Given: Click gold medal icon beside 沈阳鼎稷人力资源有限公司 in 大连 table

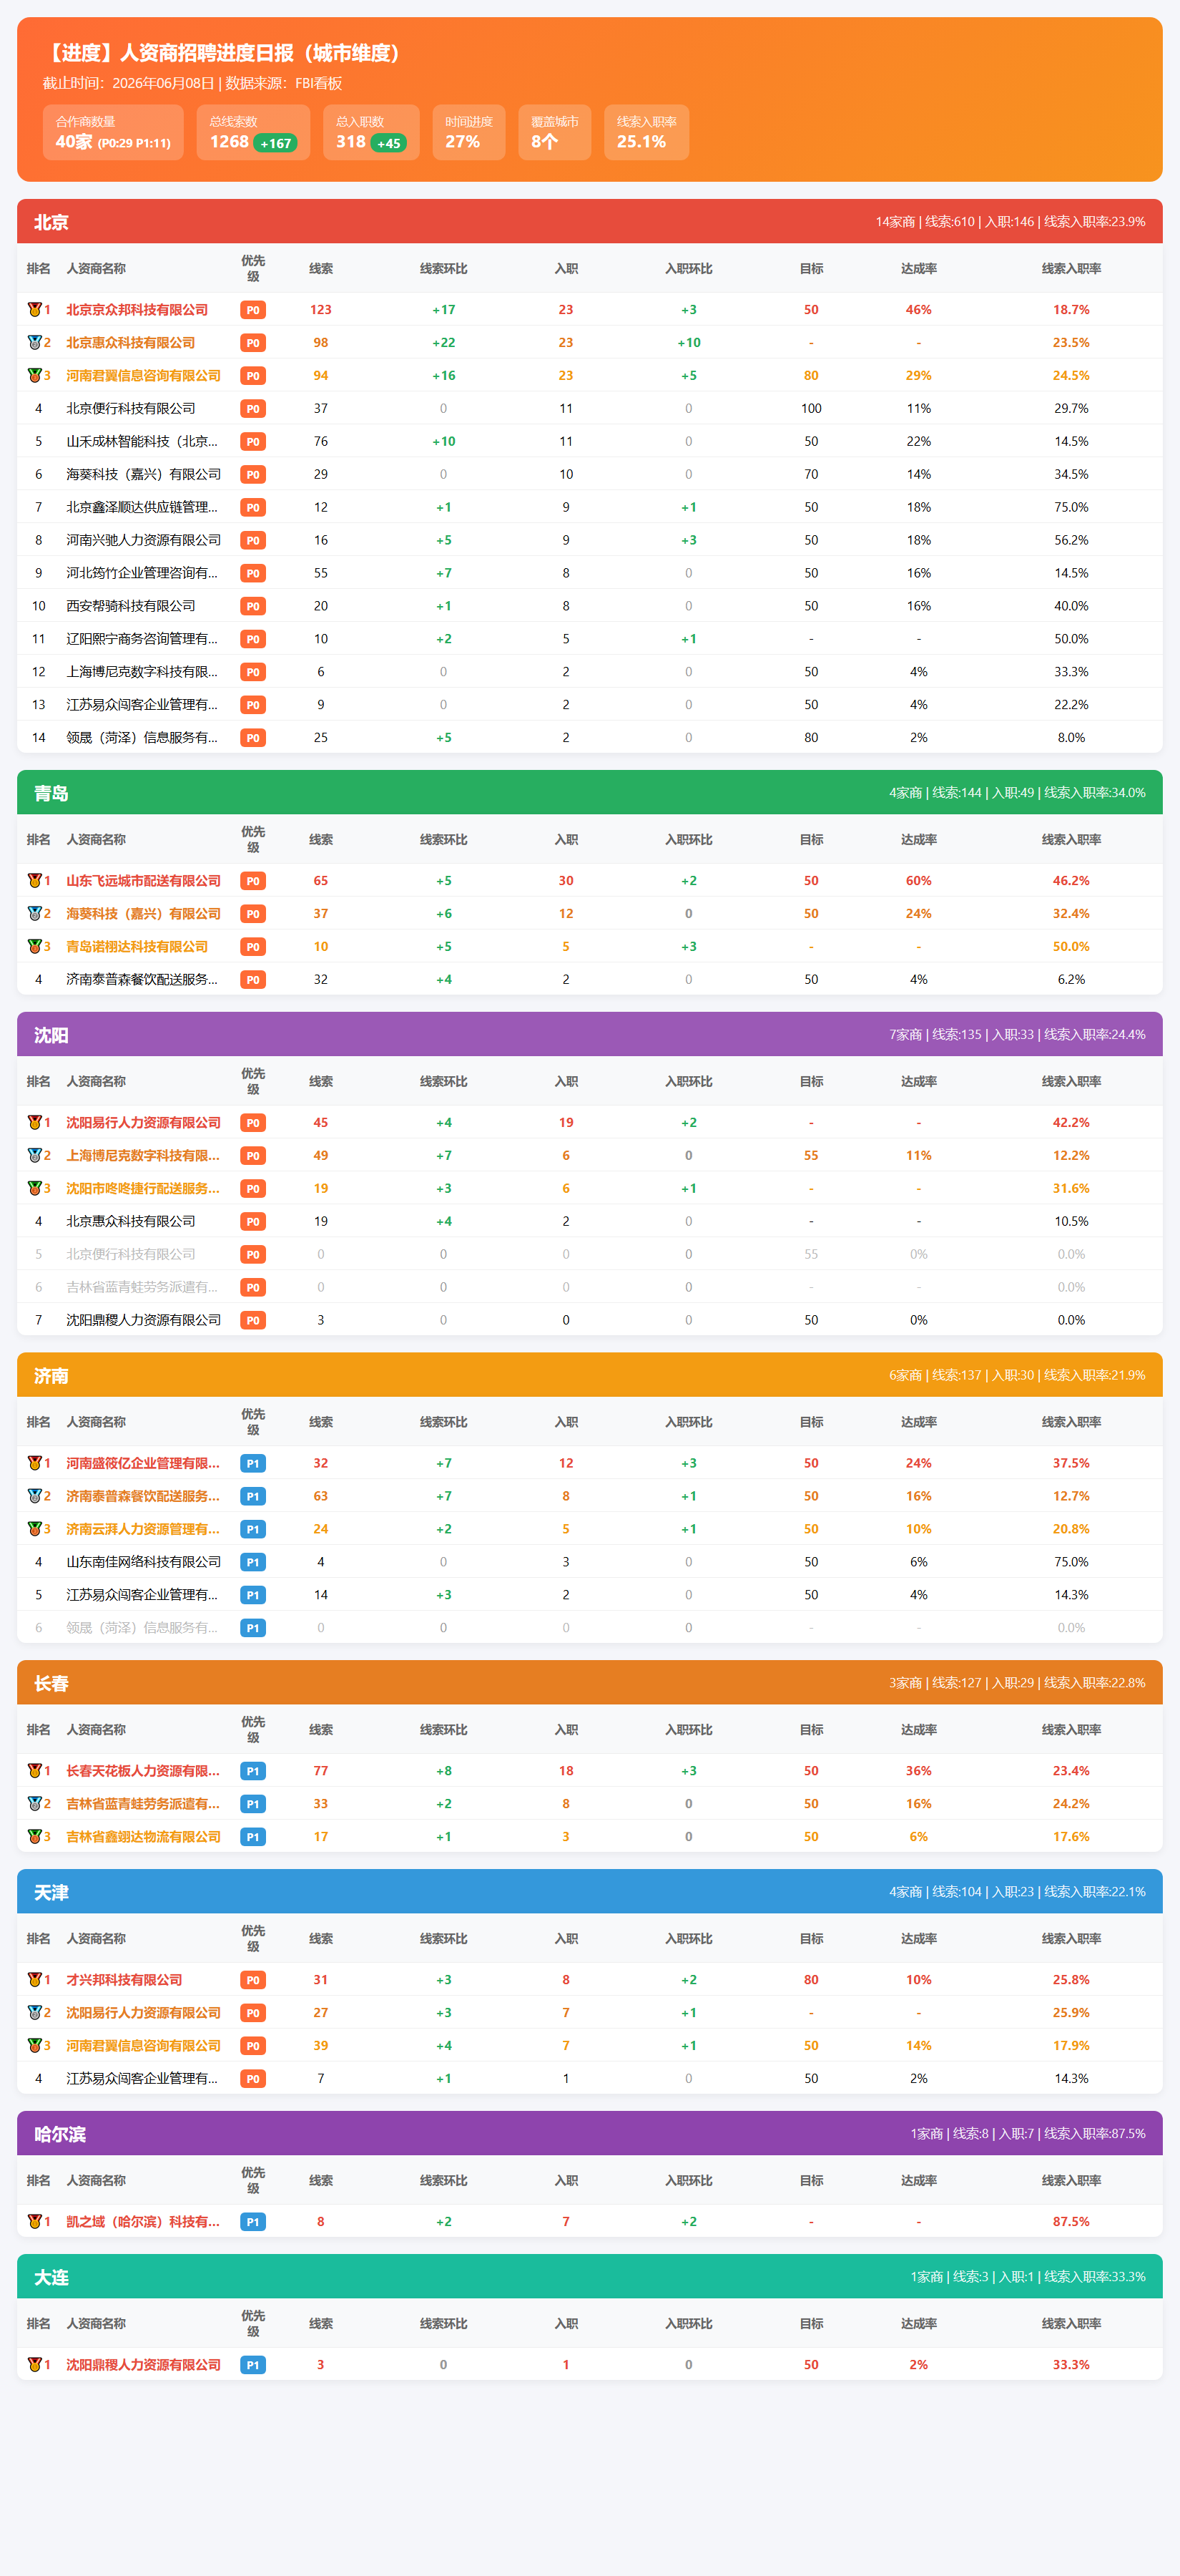Looking at the screenshot, I should pos(34,2365).
